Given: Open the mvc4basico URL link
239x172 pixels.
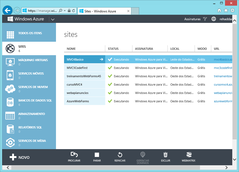Looking at the screenshot, I should 223,59.
